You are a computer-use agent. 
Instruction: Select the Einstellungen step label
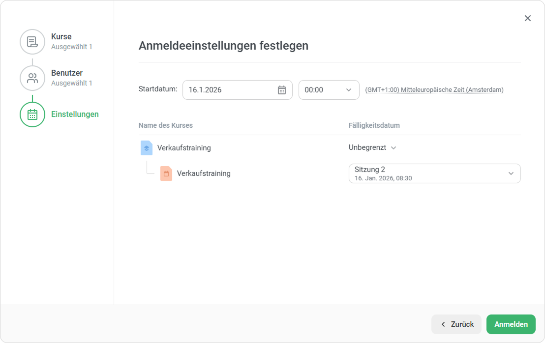point(75,114)
